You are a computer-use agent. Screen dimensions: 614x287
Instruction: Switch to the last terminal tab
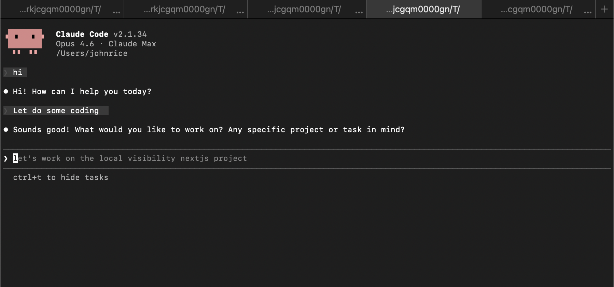[x=536, y=9]
